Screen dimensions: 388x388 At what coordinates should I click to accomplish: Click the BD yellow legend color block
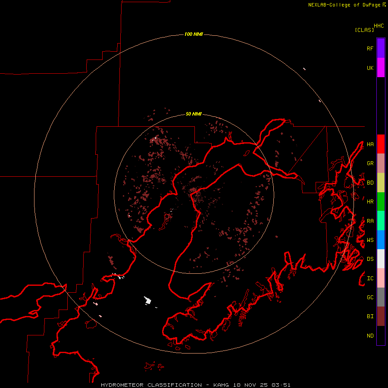pos(381,182)
